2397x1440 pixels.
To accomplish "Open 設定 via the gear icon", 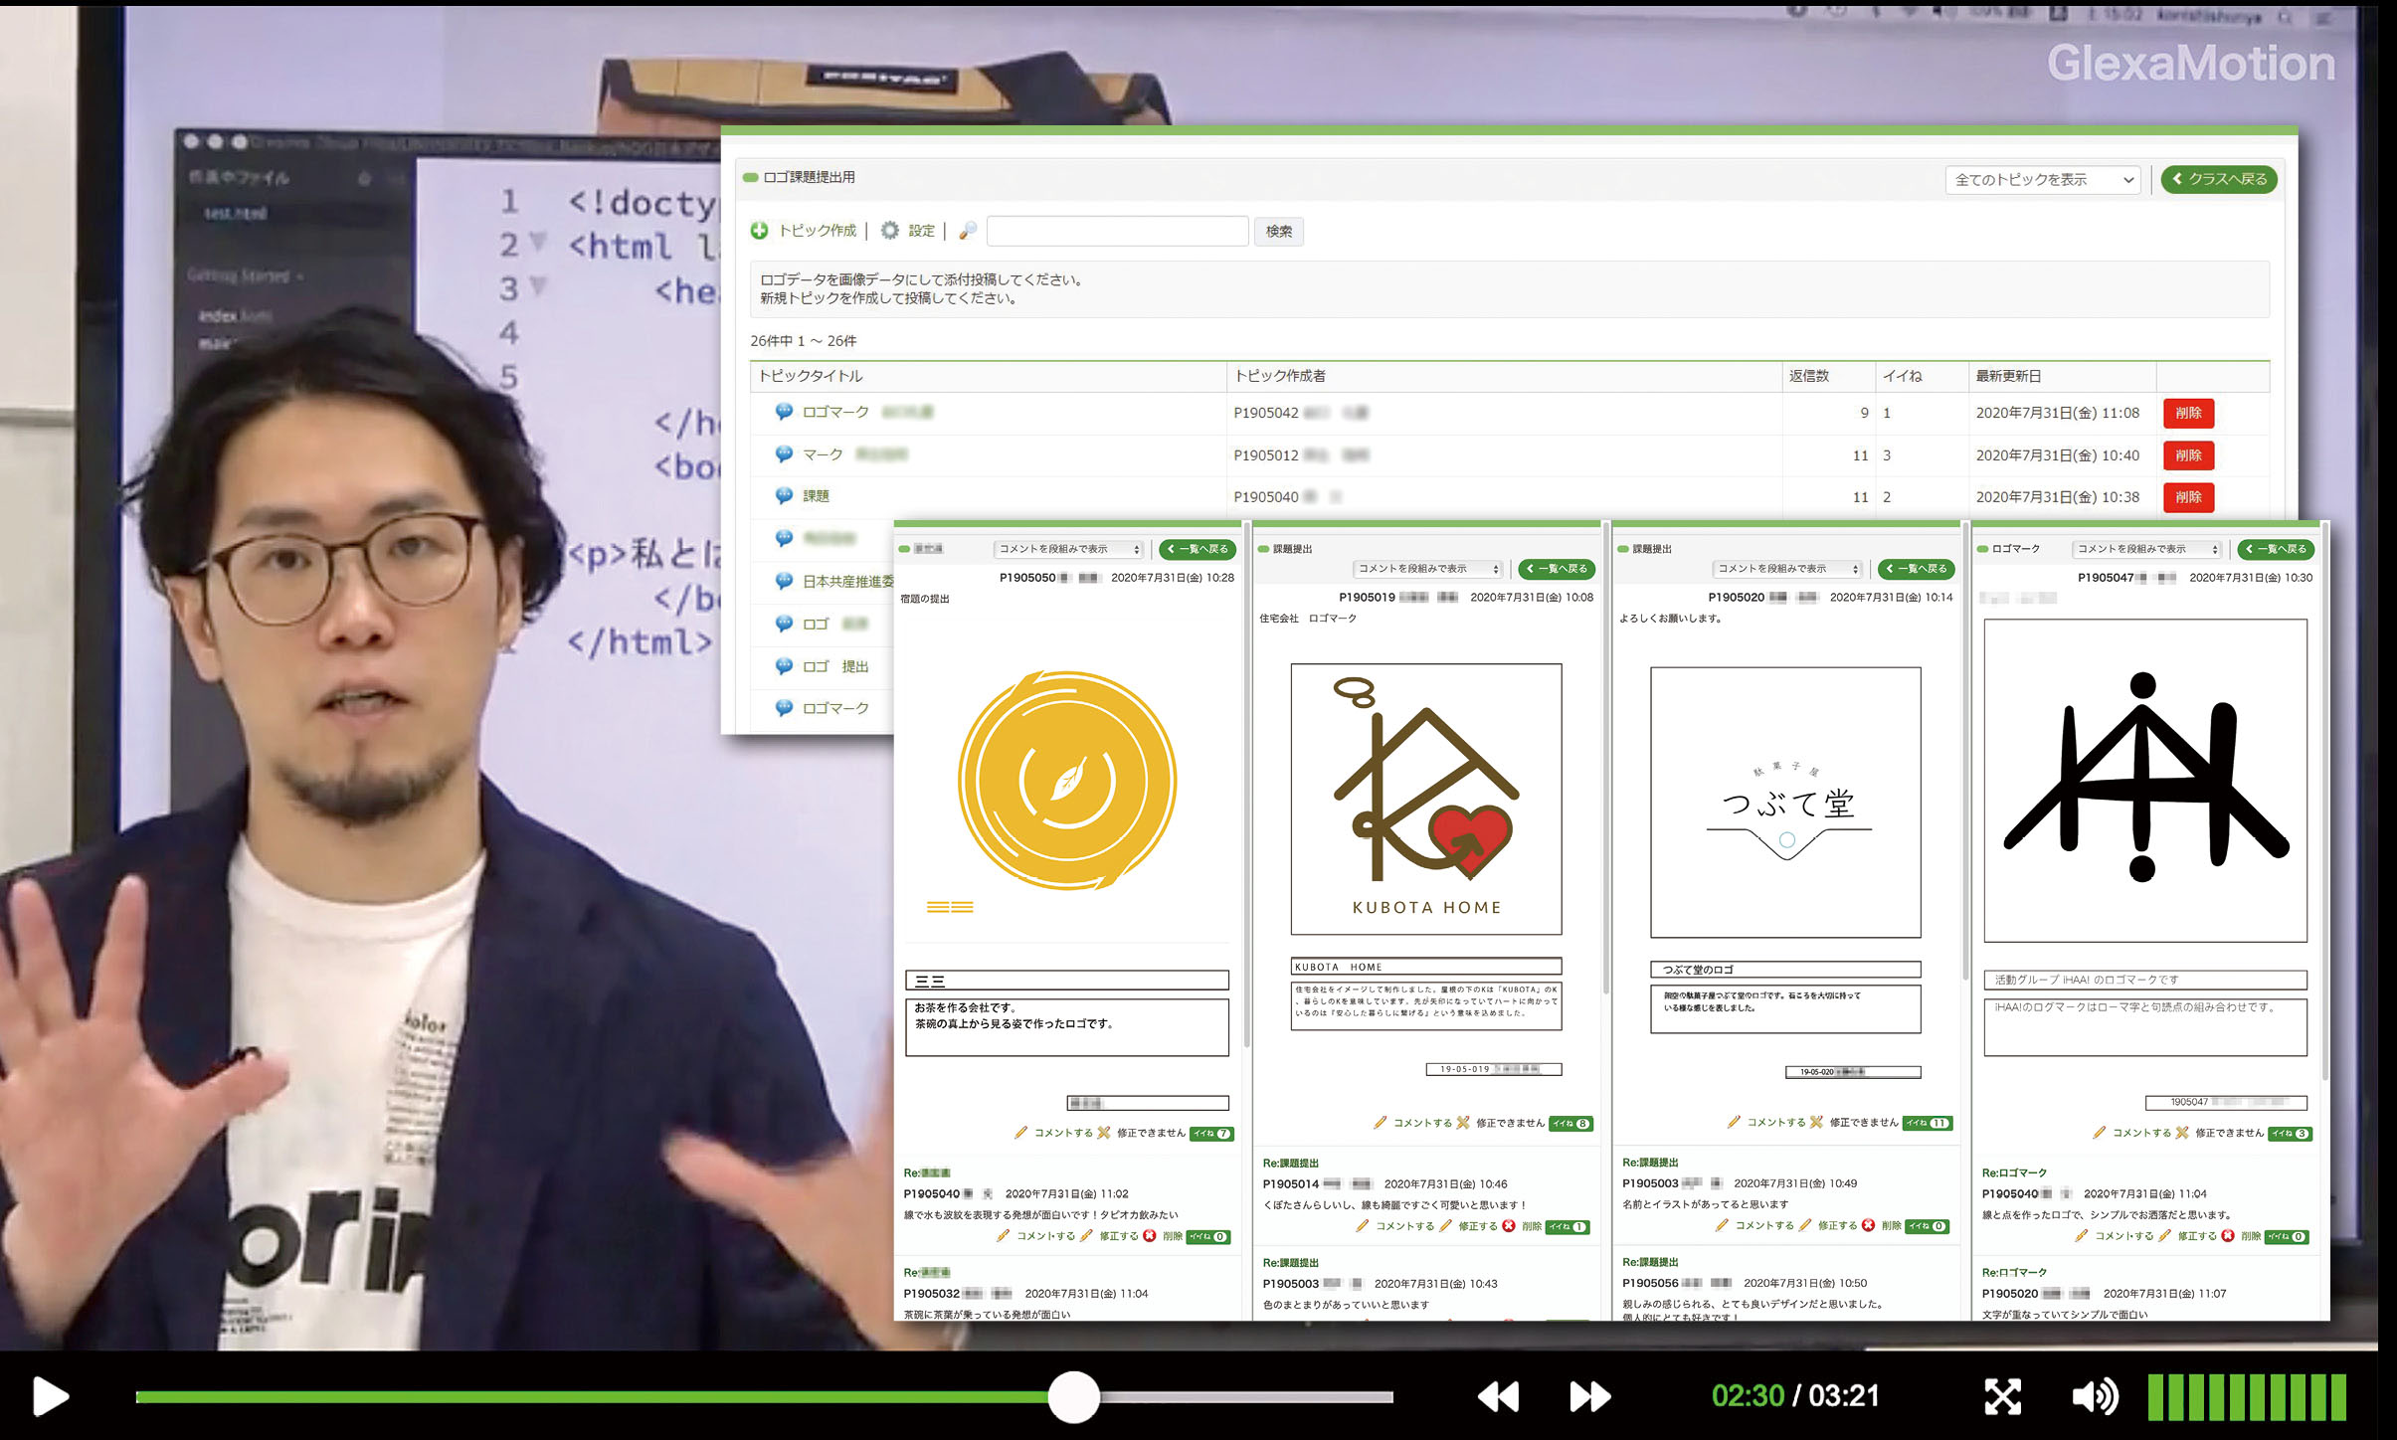I will 890,231.
